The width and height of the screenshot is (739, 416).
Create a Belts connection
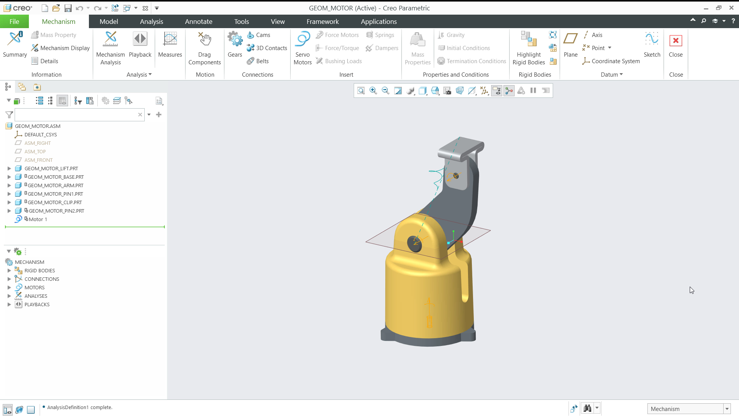pos(258,61)
